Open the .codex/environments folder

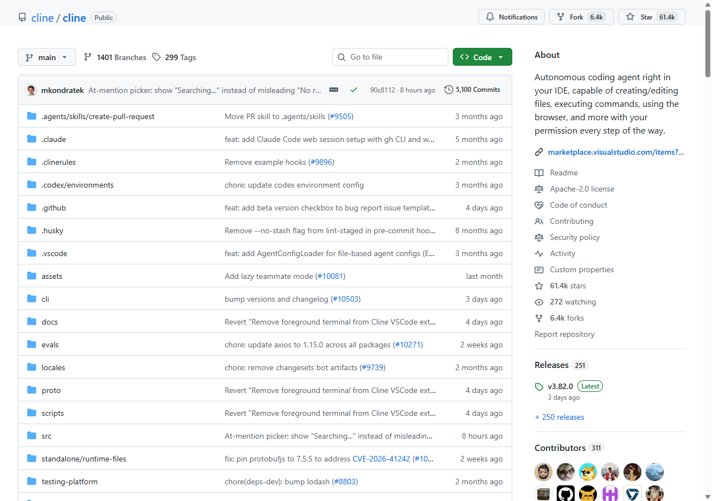pyautogui.click(x=77, y=185)
